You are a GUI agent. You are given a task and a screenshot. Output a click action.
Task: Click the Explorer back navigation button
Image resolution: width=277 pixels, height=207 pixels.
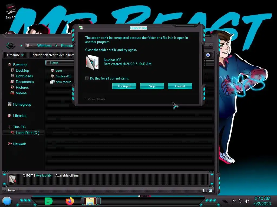pyautogui.click(x=11, y=46)
